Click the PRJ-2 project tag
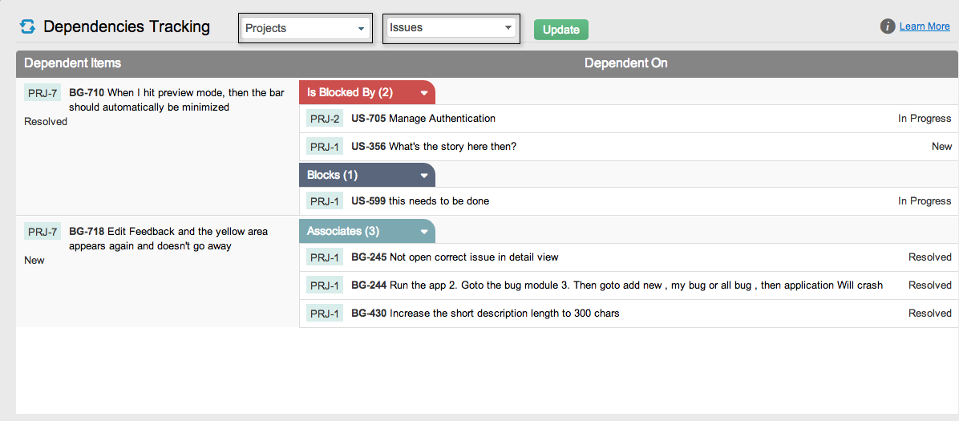Viewport: 959px width, 421px height. (325, 119)
